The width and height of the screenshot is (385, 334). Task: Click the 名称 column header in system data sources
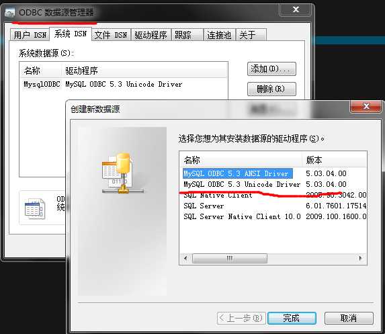41,71
